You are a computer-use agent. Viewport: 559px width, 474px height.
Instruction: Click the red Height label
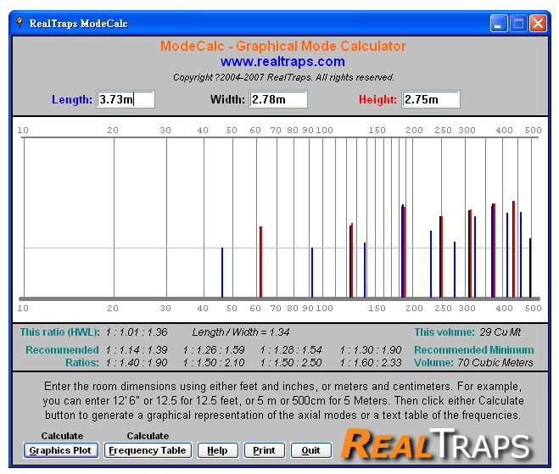point(377,99)
